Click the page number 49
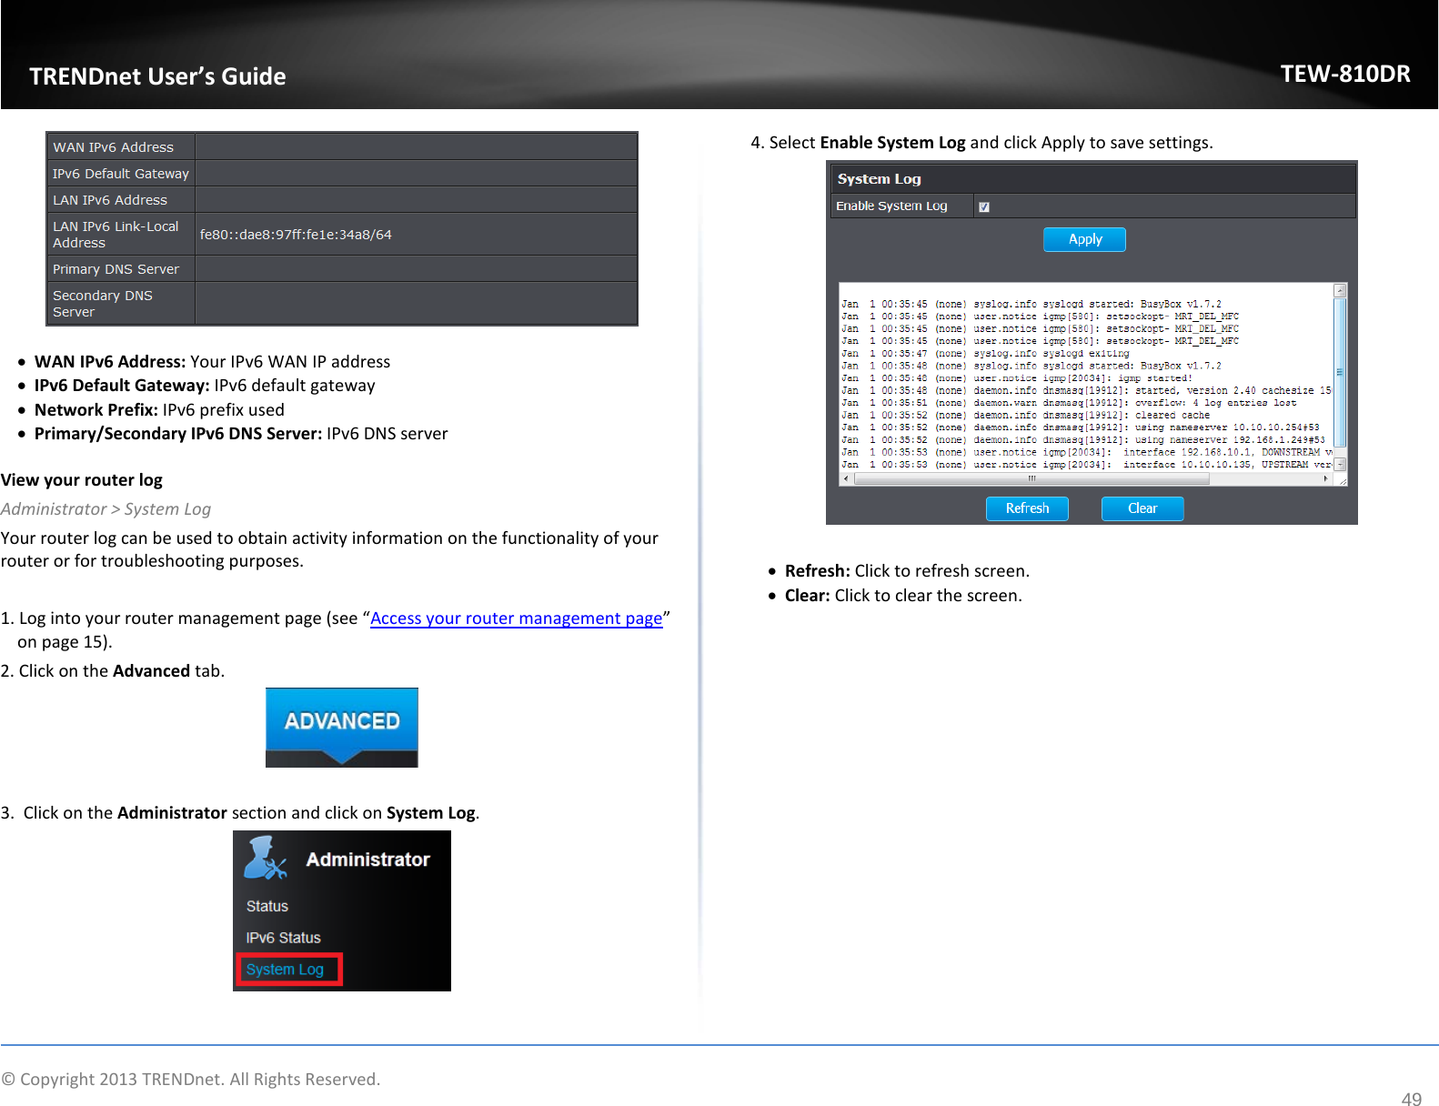Viewport: 1439px width, 1106px height. (1411, 1099)
